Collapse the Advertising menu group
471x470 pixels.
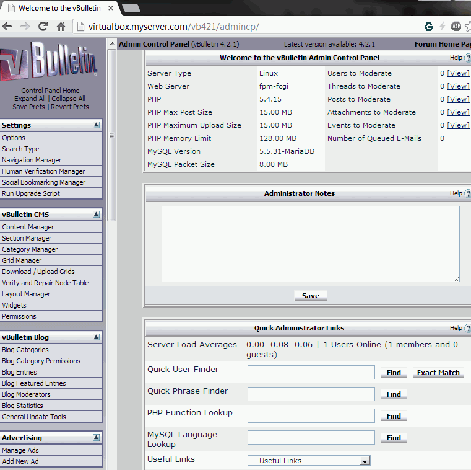(96, 438)
